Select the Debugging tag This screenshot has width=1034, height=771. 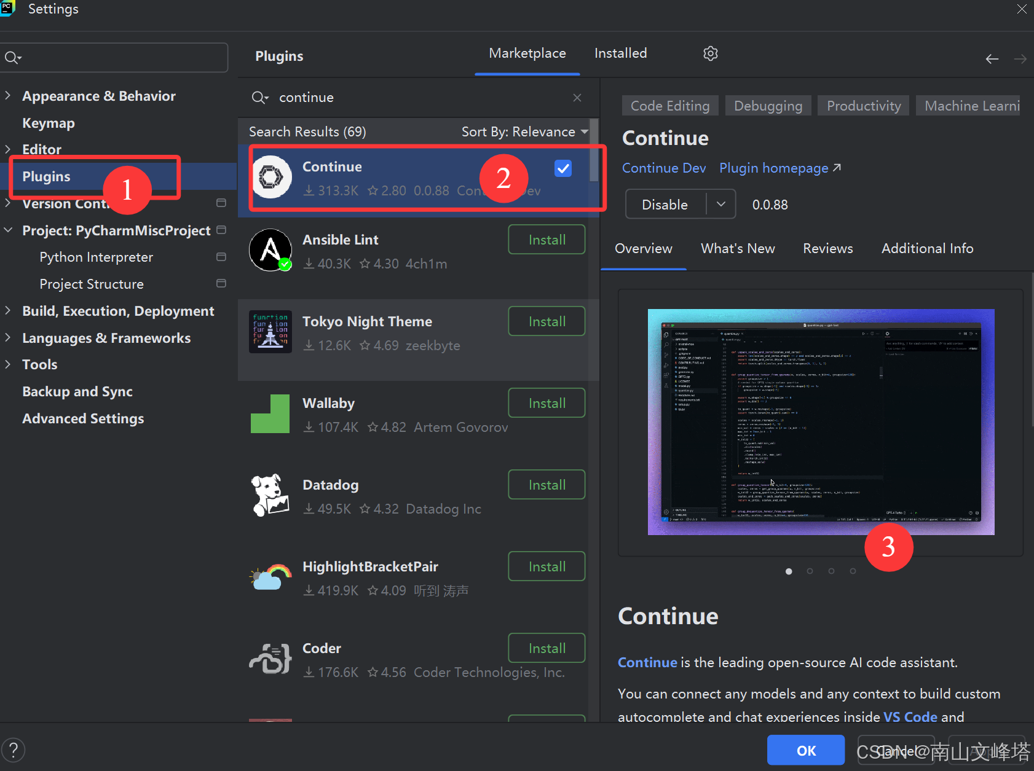pos(768,106)
